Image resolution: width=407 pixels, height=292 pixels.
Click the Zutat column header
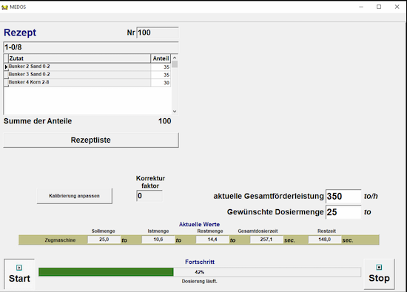click(x=79, y=58)
